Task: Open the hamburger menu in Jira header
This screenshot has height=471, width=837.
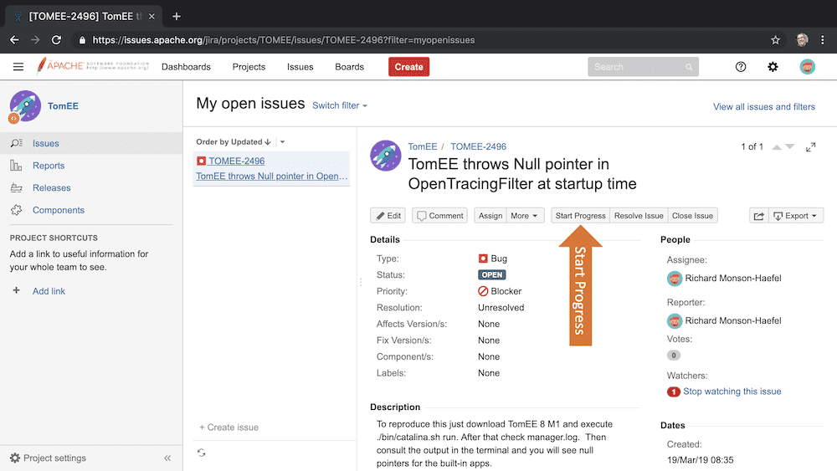Action: (18, 67)
